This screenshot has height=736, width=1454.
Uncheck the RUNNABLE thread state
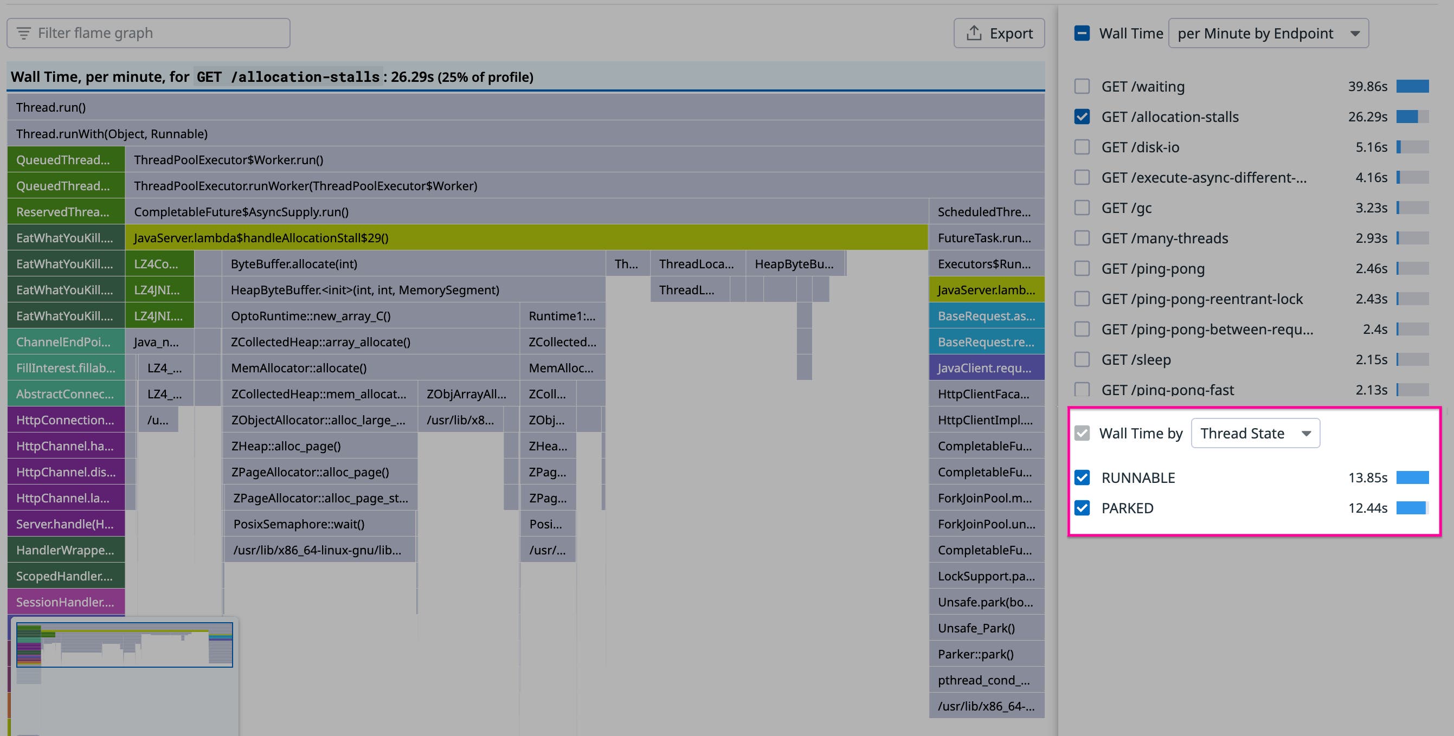(1082, 477)
